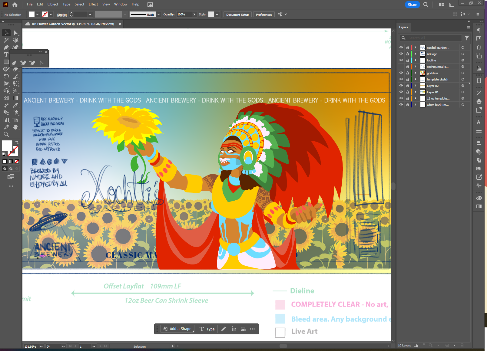Select the Lasso tool
The height and width of the screenshot is (351, 487).
click(16, 40)
